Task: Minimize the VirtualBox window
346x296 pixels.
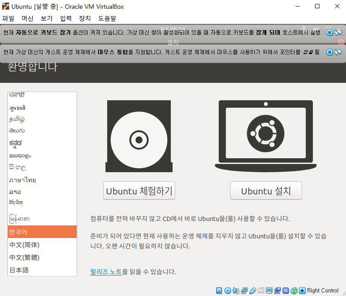Action: tap(298, 6)
